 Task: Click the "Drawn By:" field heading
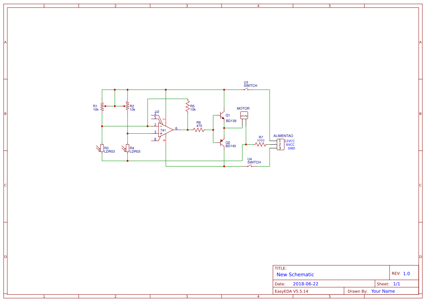point(357,291)
